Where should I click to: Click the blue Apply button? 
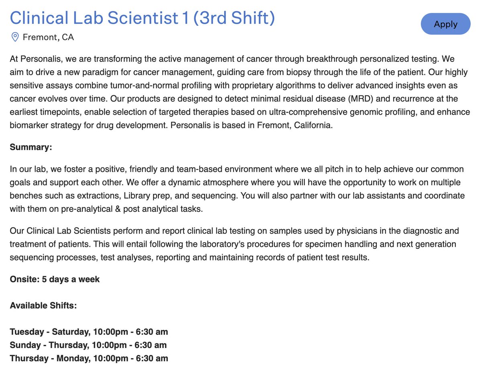pyautogui.click(x=445, y=24)
